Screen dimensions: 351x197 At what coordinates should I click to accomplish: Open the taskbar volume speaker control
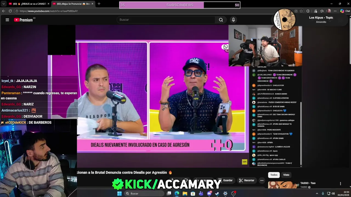click(x=333, y=193)
